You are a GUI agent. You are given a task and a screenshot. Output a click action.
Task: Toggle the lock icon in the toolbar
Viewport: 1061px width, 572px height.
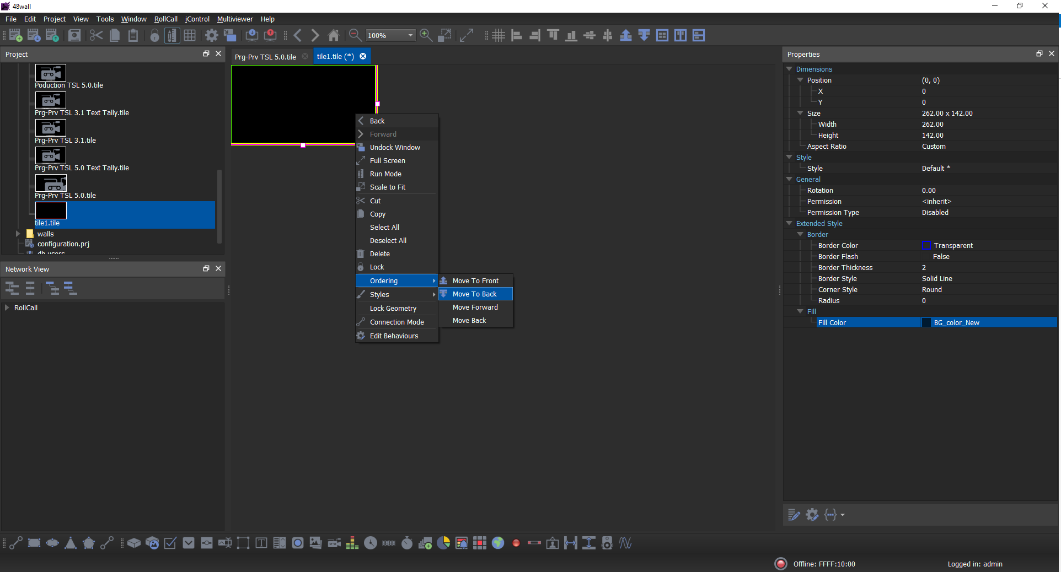point(155,35)
